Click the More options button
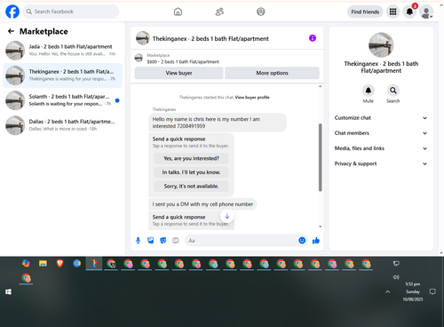Image resolution: width=444 pixels, height=327 pixels. [272, 73]
